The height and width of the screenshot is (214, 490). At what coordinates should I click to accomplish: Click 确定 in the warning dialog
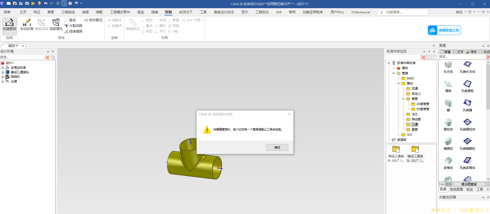click(x=277, y=147)
